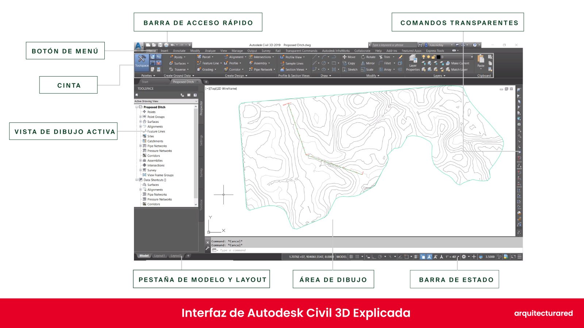Select the Copy tool in Modify panel
This screenshot has height=328, width=584.
point(349,63)
